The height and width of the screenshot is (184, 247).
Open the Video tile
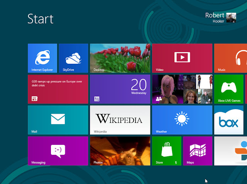coord(182,58)
